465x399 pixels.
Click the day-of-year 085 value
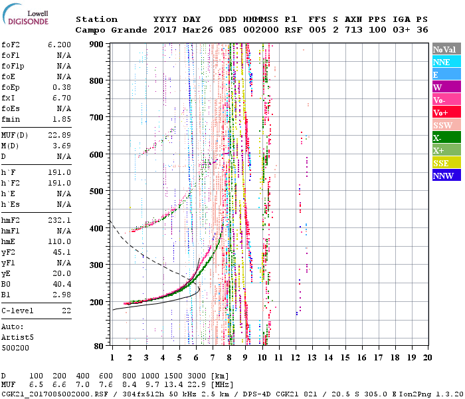click(228, 30)
